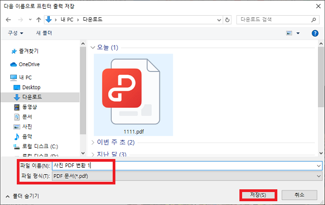Click the file list scrollbar down arrow

321,153
